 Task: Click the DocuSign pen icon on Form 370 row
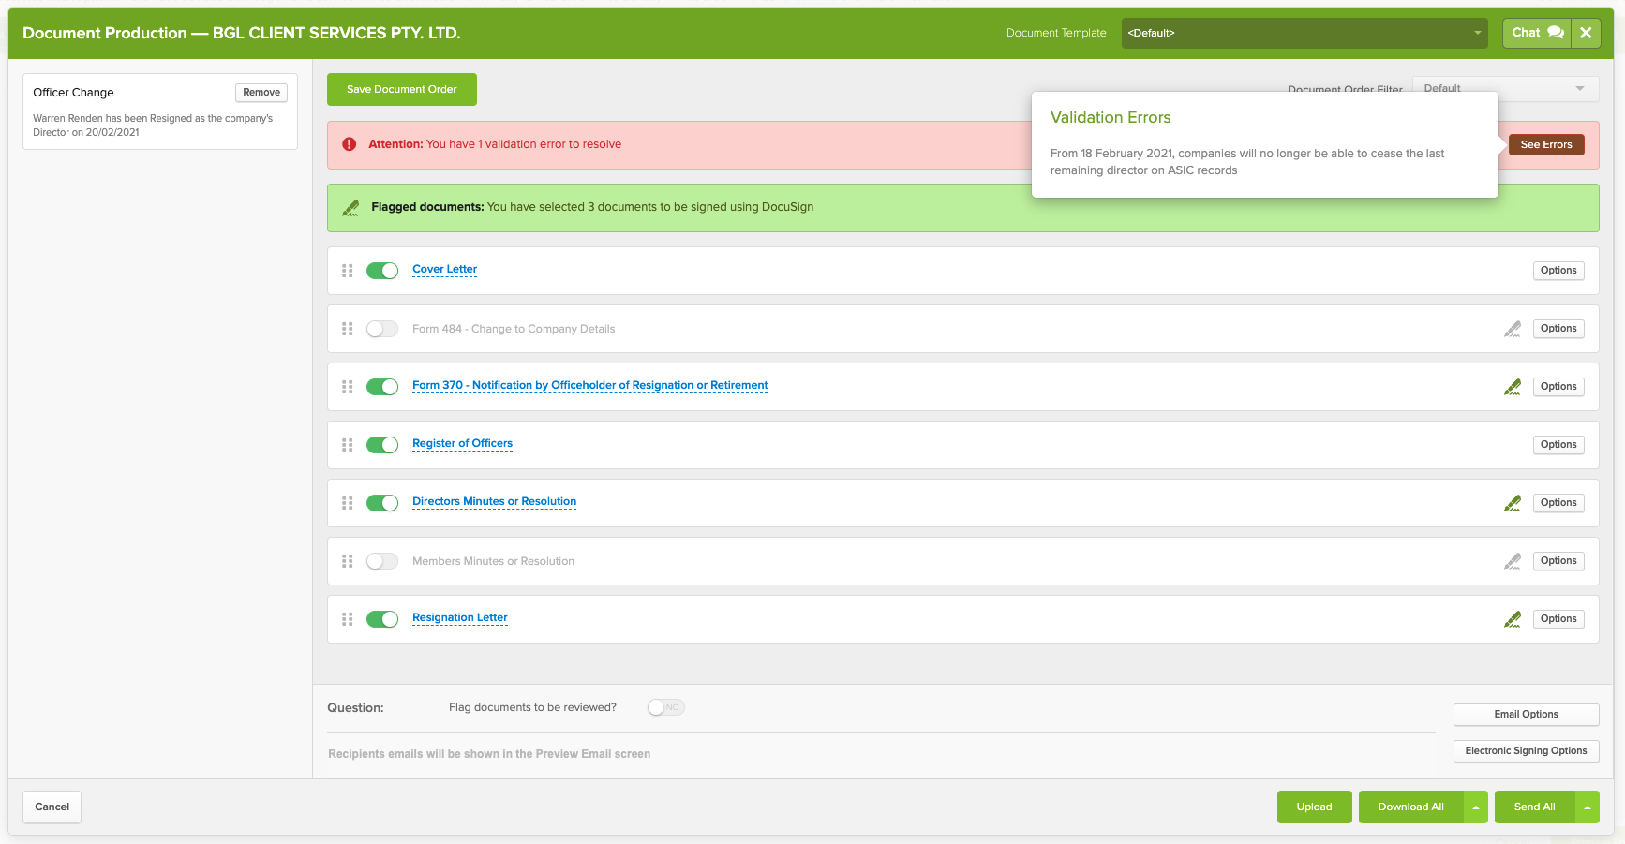[1512, 387]
